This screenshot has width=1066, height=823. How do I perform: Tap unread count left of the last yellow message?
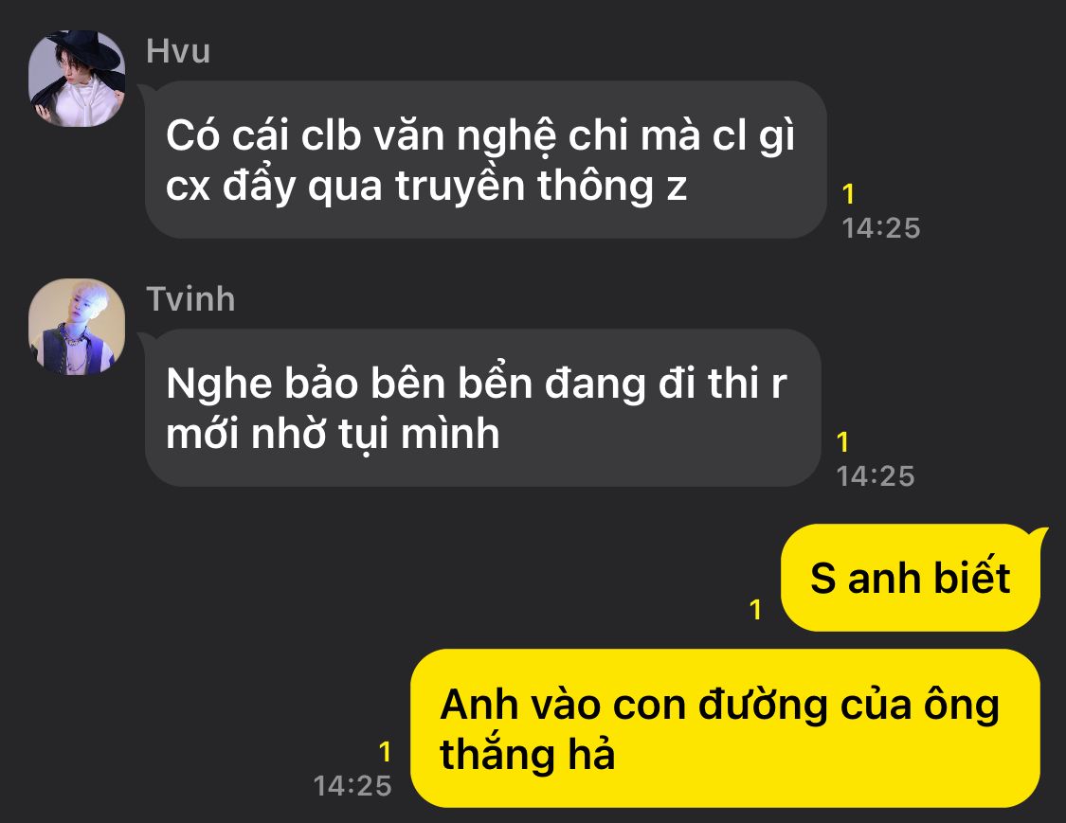[x=385, y=752]
